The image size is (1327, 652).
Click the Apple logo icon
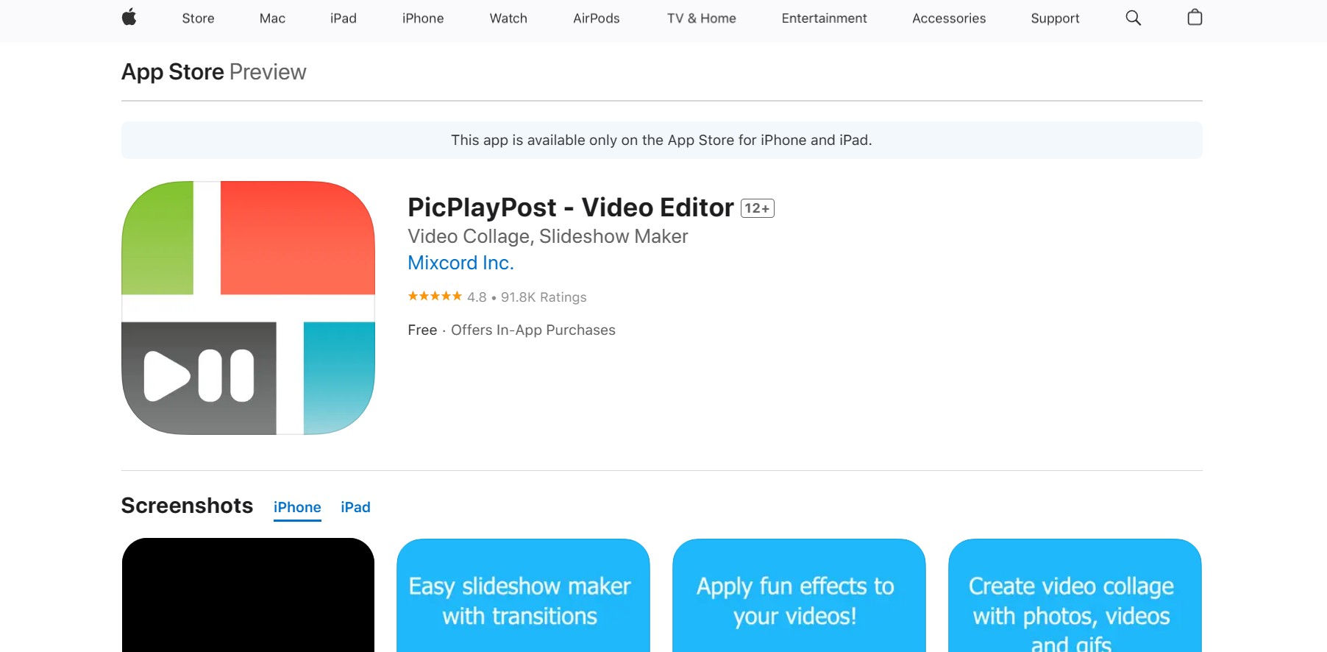(x=129, y=18)
